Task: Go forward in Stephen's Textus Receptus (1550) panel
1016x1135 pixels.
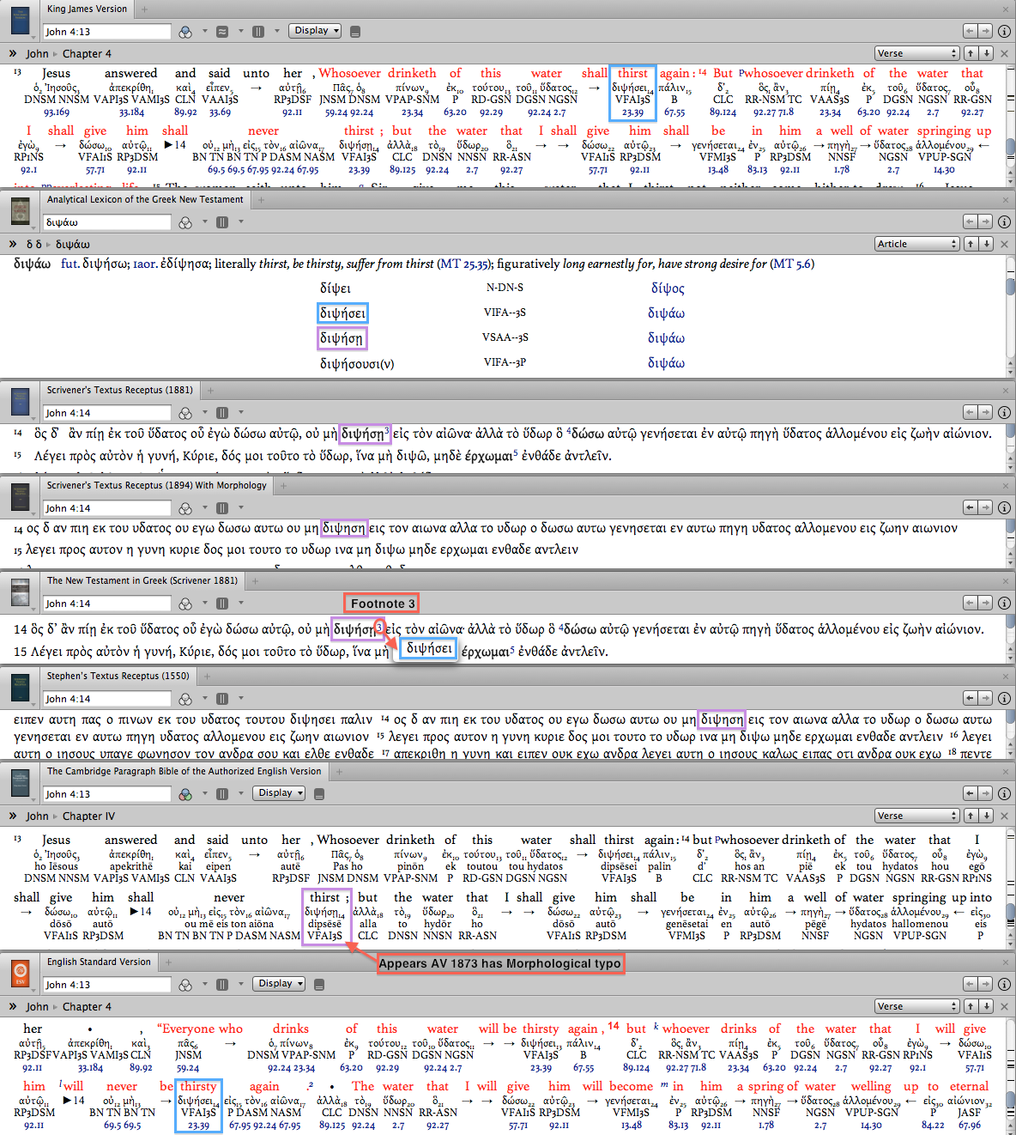Action: (x=985, y=698)
